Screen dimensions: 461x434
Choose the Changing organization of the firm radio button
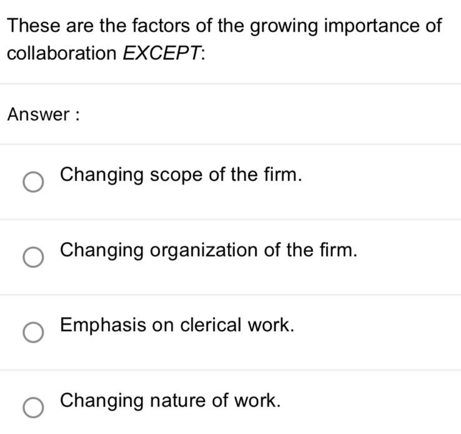pyautogui.click(x=34, y=257)
